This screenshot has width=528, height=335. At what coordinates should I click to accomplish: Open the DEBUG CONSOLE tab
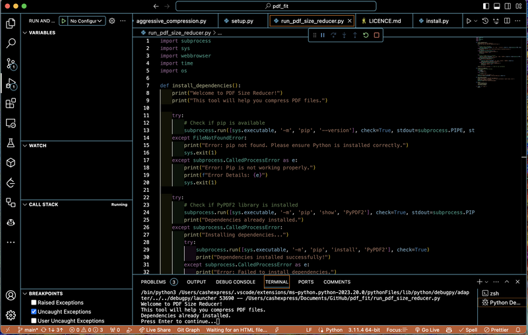click(x=236, y=282)
